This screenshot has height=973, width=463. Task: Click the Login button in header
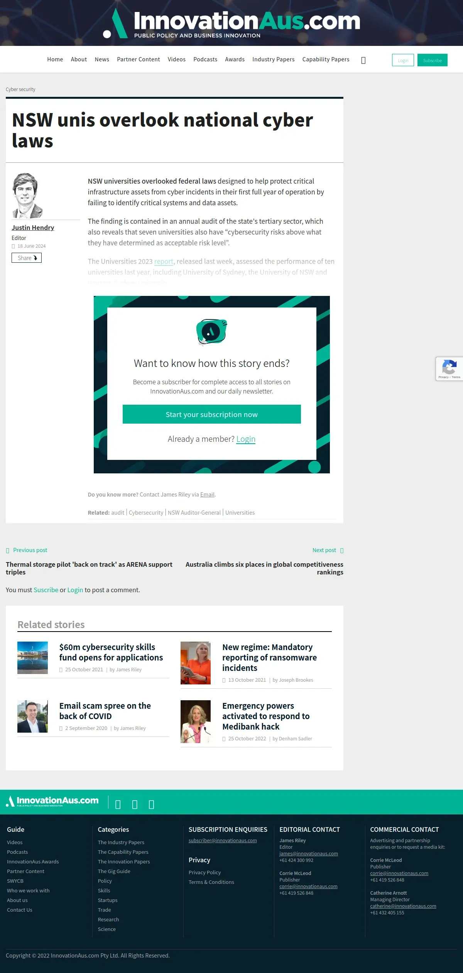click(x=403, y=60)
